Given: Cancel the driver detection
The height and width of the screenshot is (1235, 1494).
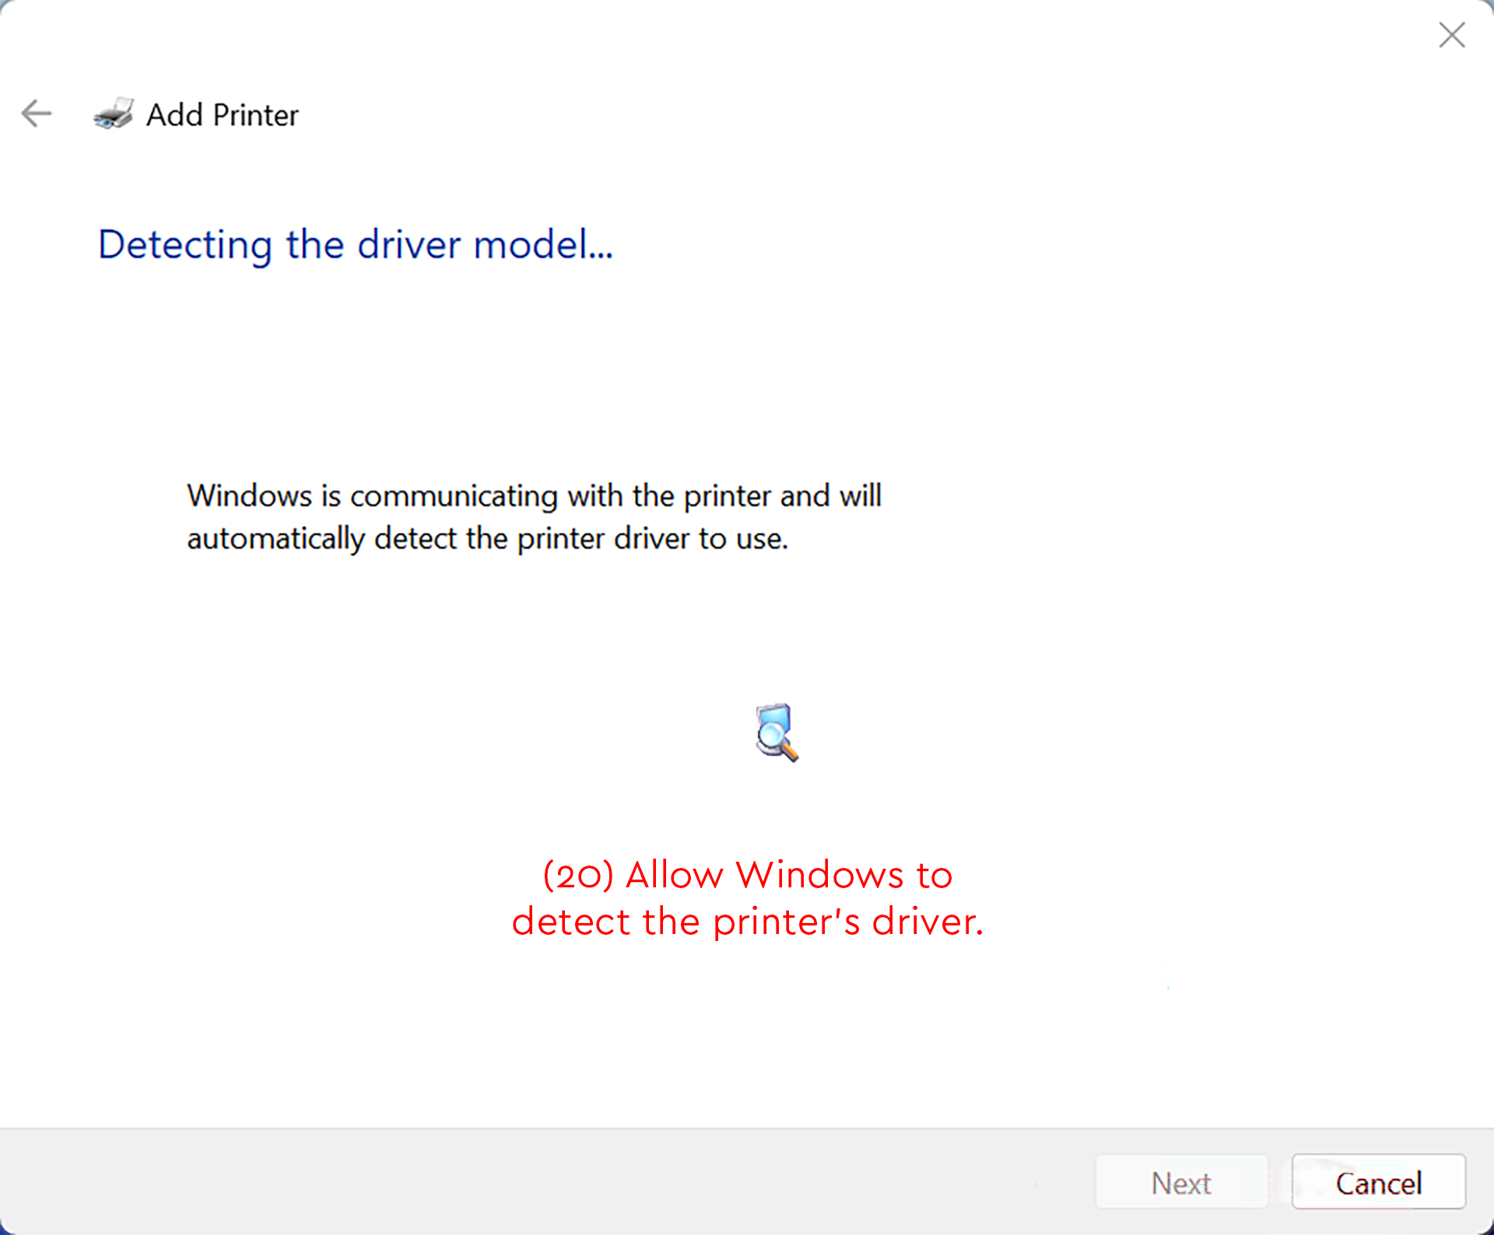Looking at the screenshot, I should click(x=1379, y=1182).
